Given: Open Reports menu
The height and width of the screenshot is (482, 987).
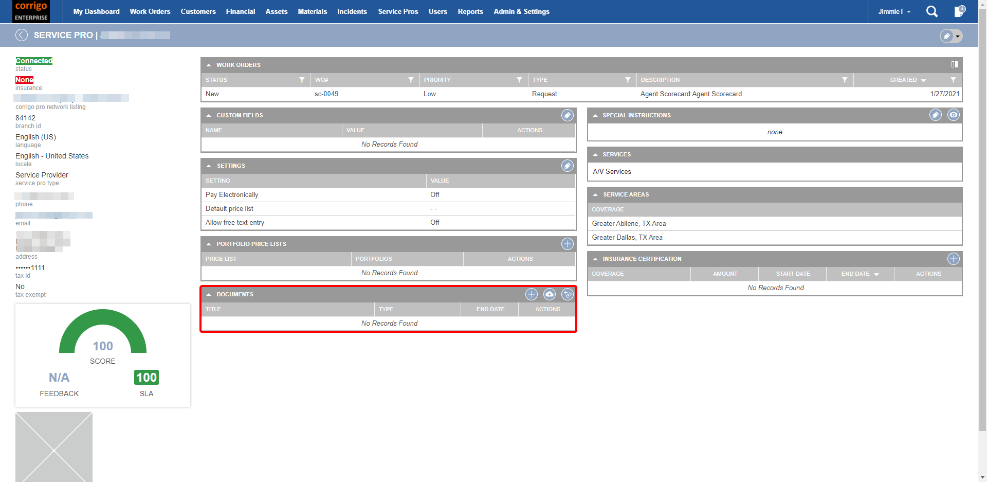Looking at the screenshot, I should 470,11.
